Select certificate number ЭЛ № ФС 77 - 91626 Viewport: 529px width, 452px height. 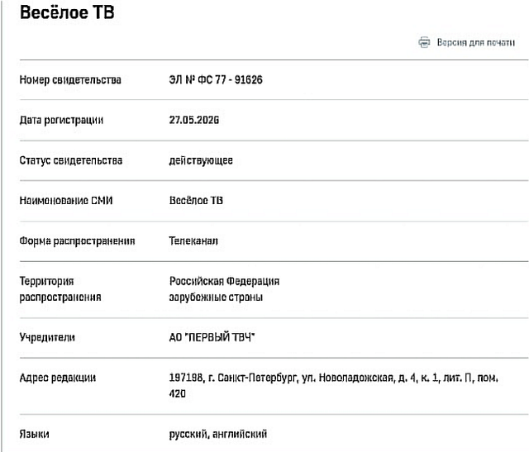216,80
